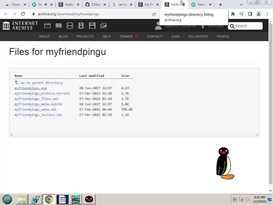
Task: Open the Video film strip icon
Action: [x=70, y=26]
